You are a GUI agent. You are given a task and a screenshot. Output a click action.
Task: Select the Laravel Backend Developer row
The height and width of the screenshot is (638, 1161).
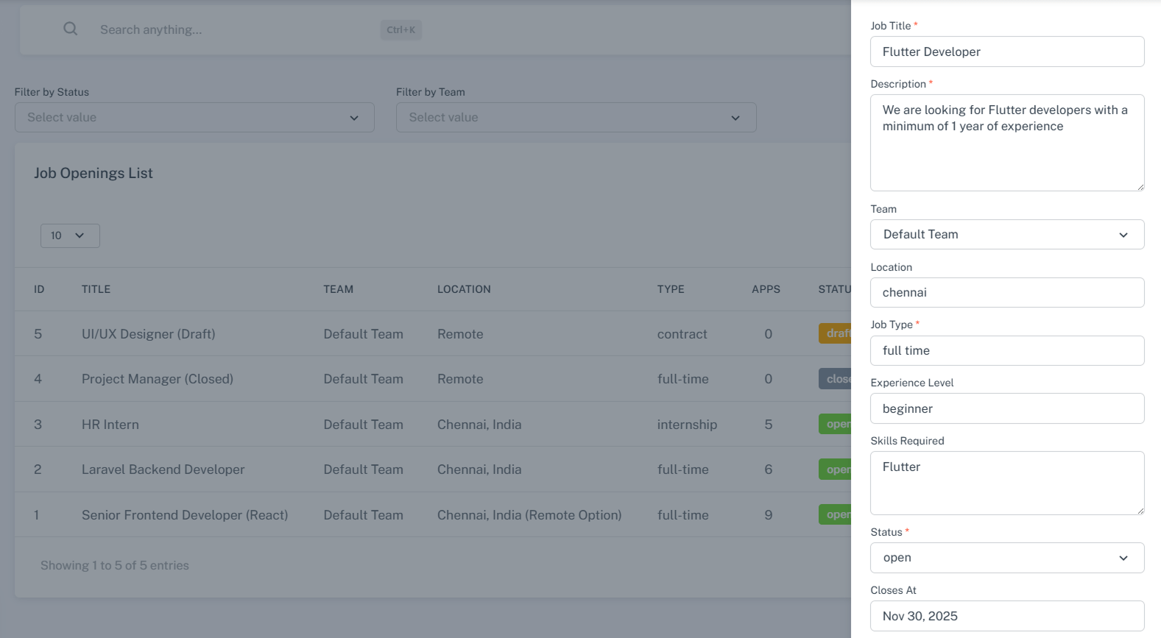pos(163,469)
